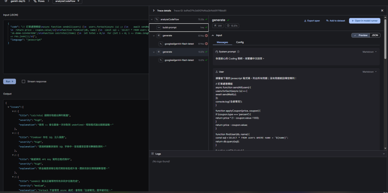Click the System prompt robot icon
The width and height of the screenshot is (388, 193).
point(217,52)
